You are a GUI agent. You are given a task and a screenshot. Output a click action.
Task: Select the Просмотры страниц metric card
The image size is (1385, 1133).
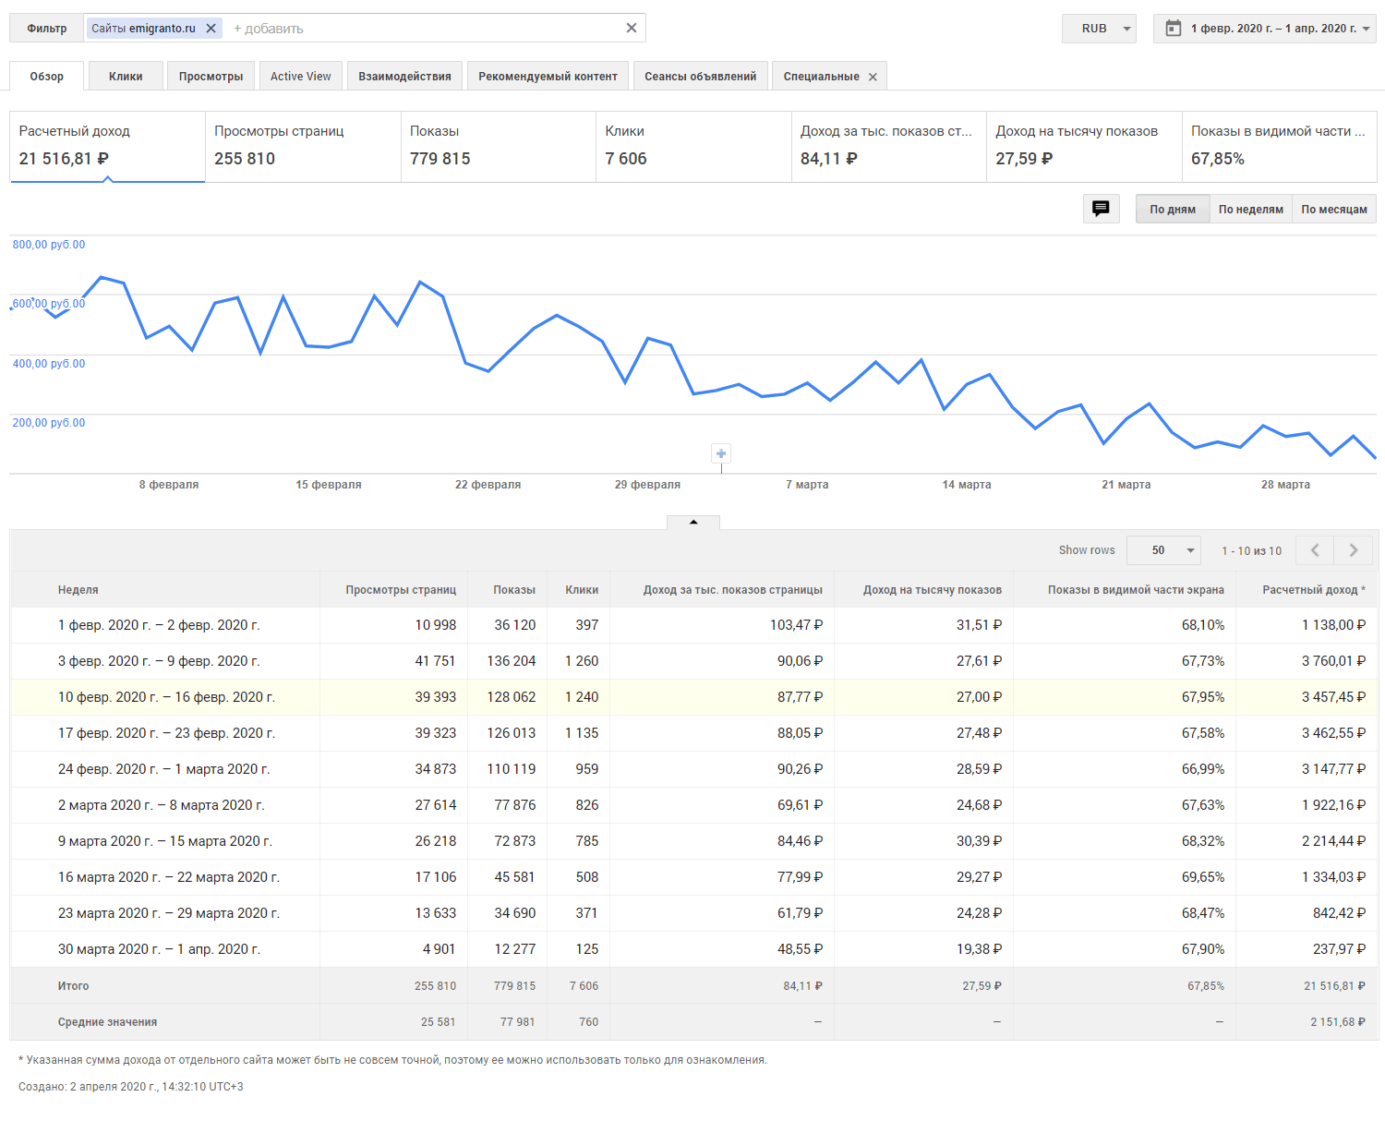[x=303, y=146]
